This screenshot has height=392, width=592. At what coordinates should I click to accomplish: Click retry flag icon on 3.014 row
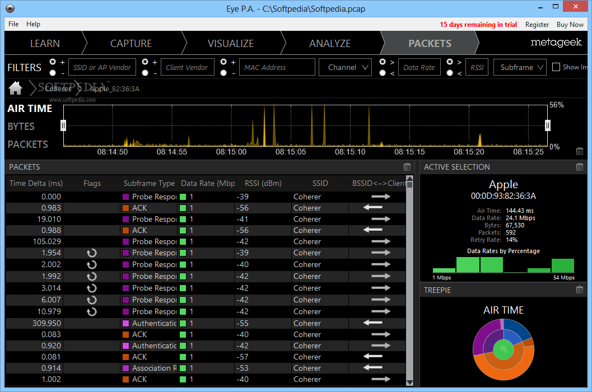click(92, 288)
